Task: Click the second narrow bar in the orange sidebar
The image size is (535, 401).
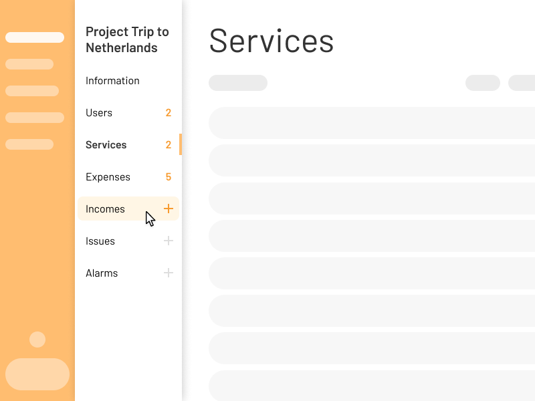Action: tap(29, 64)
